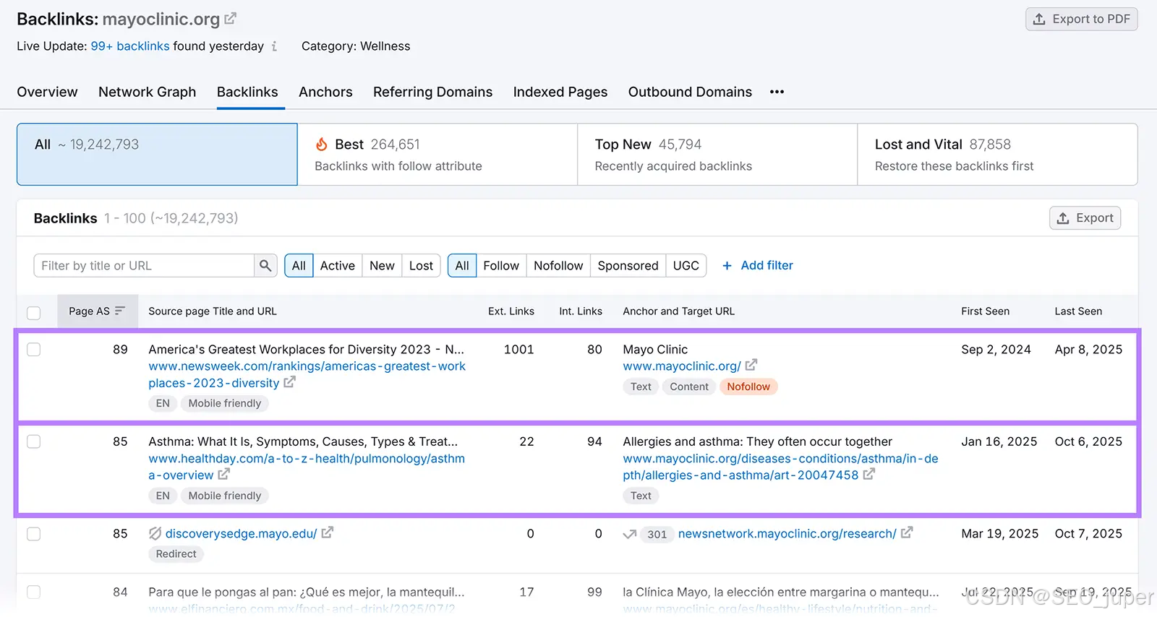Select the Best 264,651 backlinks card
The height and width of the screenshot is (617, 1157).
pyautogui.click(x=437, y=154)
